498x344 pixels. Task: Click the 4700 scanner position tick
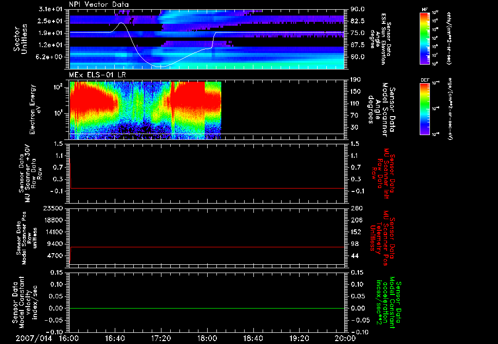point(55,256)
